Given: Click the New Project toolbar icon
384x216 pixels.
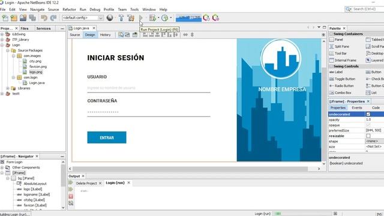Looking at the screenshot, I should [x=14, y=18].
